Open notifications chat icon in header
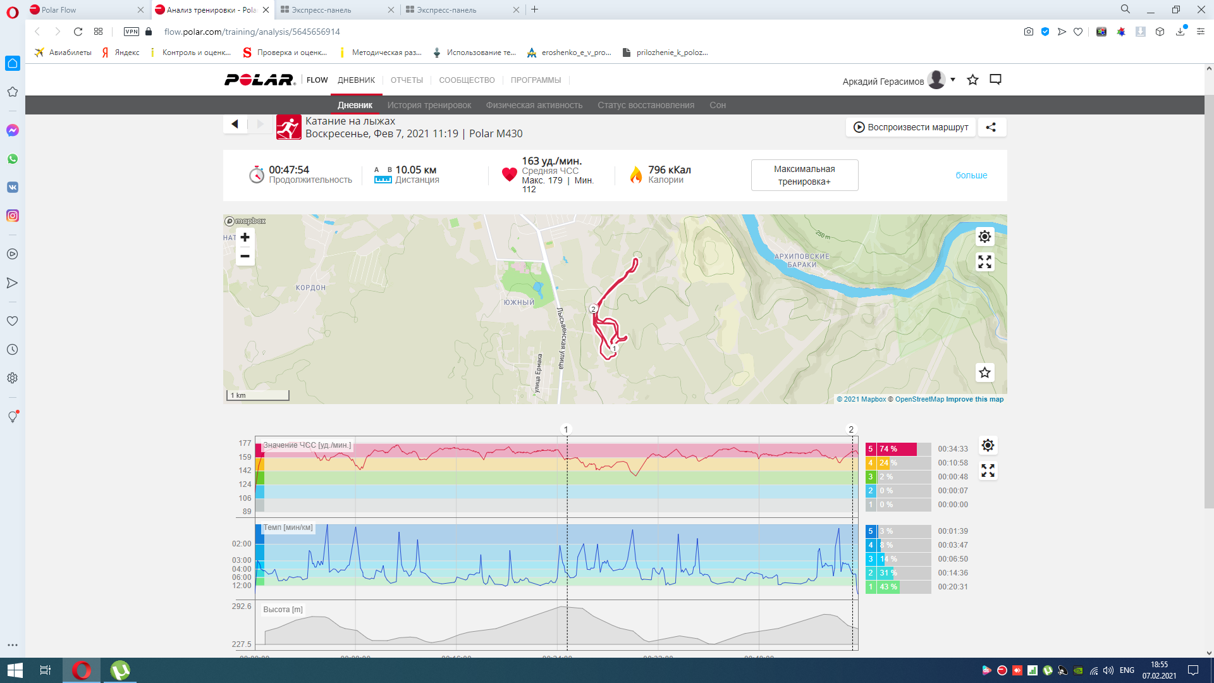The width and height of the screenshot is (1214, 683). pos(995,80)
